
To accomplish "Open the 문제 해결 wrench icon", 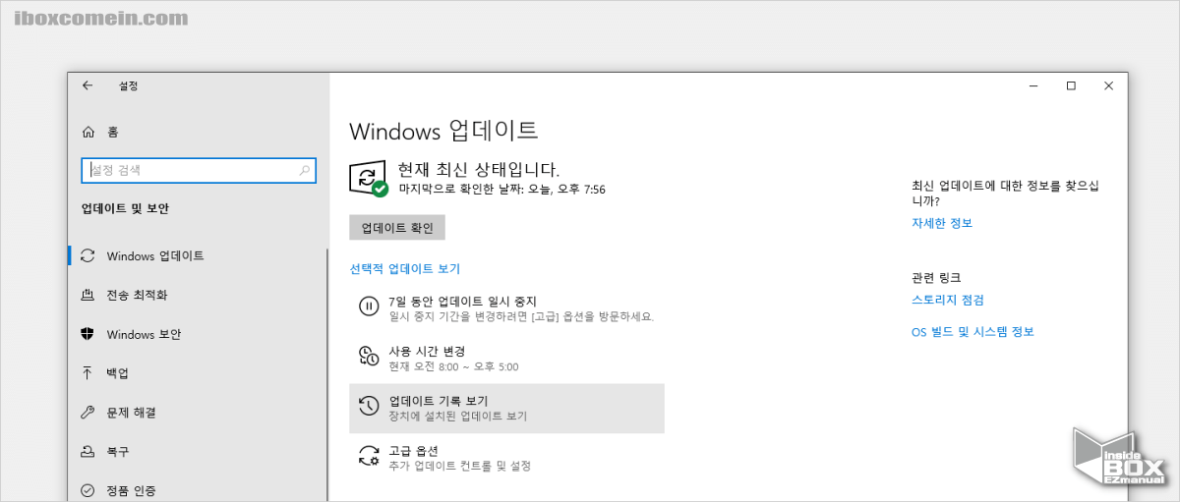I will tap(88, 413).
